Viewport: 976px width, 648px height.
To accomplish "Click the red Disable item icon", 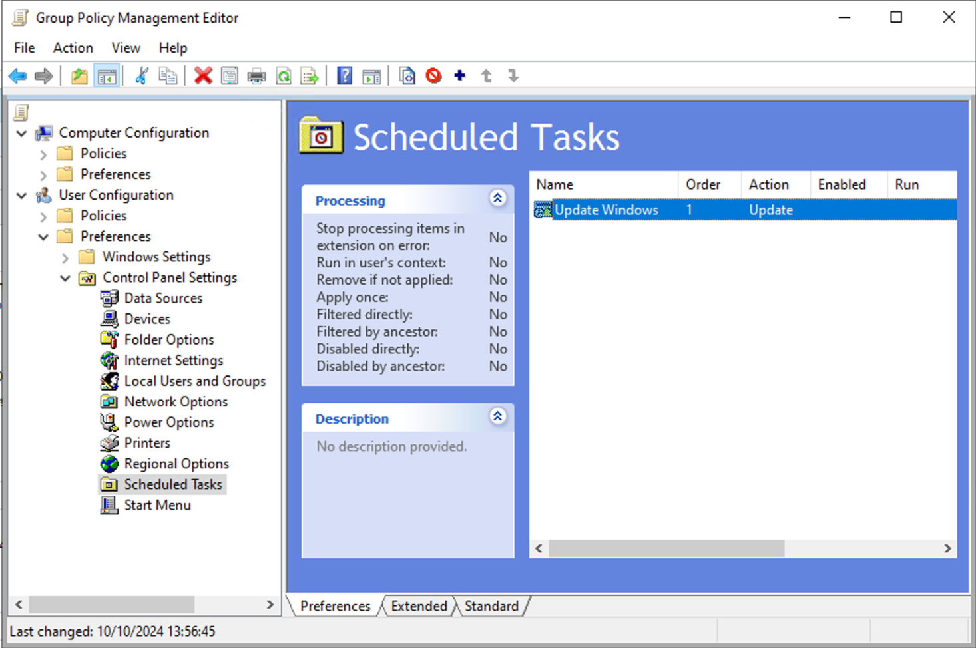I will click(x=433, y=76).
